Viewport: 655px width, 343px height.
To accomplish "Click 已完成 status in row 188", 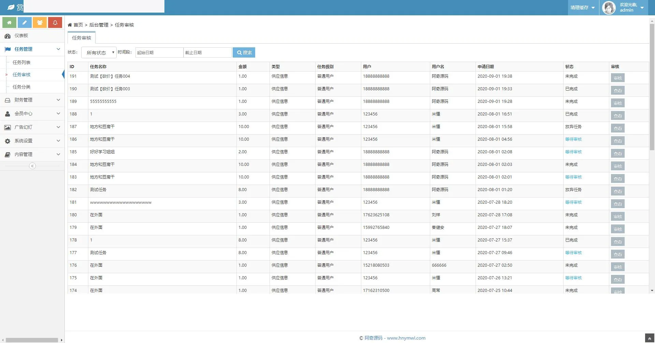I will click(571, 114).
